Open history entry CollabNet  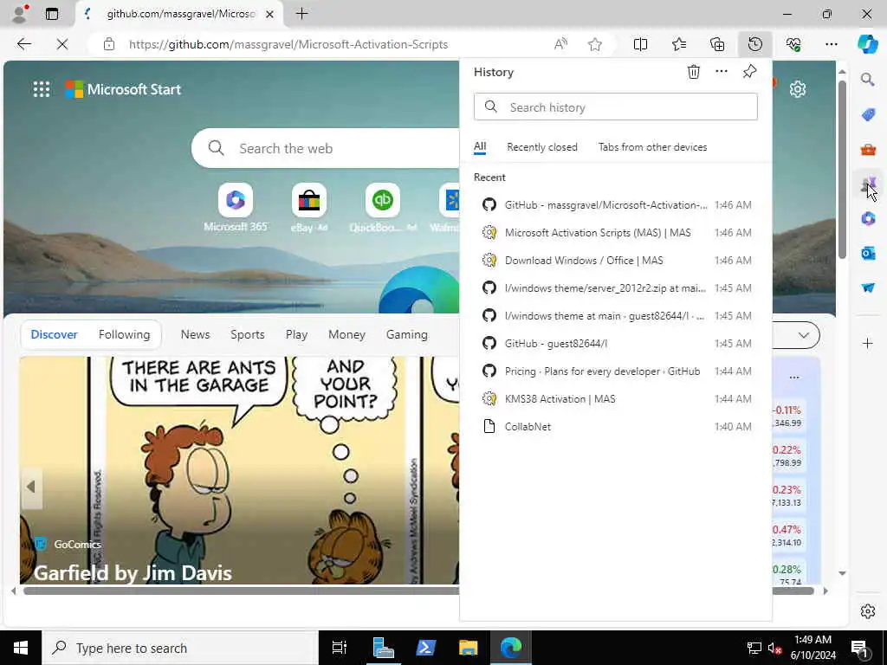(616, 426)
